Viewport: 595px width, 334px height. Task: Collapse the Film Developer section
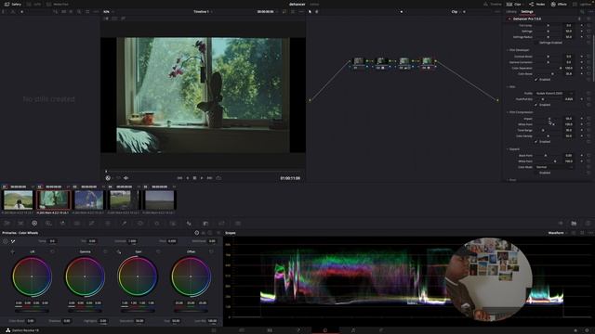point(508,50)
